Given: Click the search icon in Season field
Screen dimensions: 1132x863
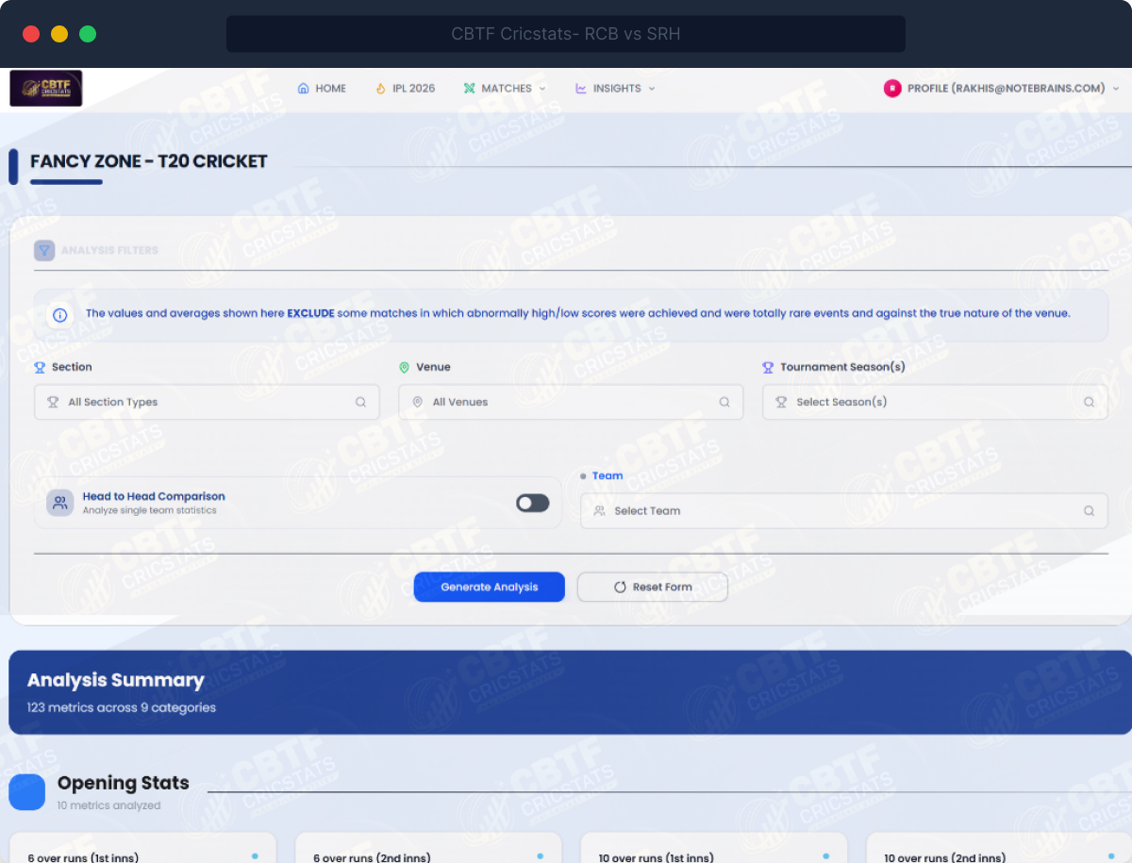Looking at the screenshot, I should click(x=1089, y=402).
